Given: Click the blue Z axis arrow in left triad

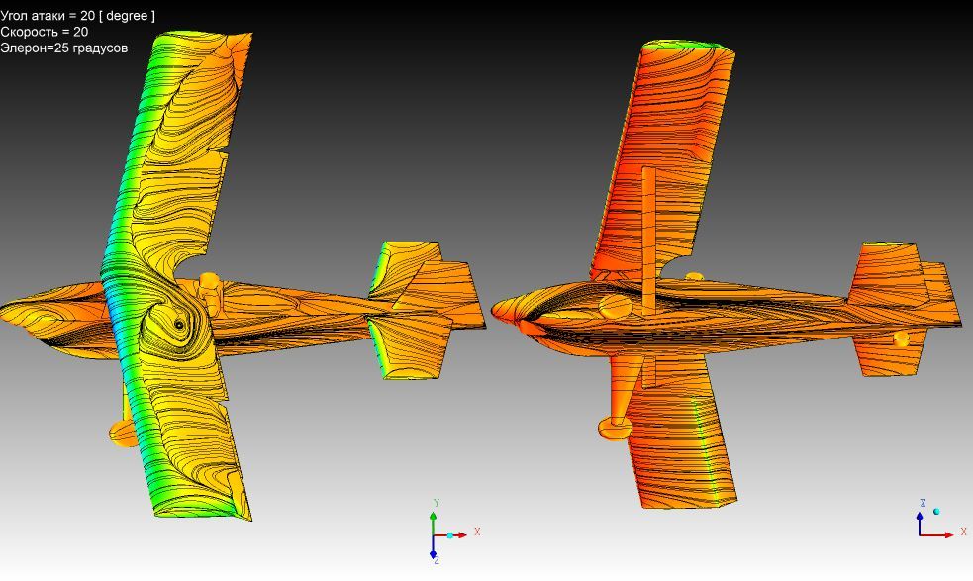Looking at the screenshot, I should pos(434,551).
